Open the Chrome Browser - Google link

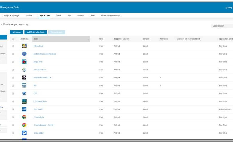pos(43,125)
